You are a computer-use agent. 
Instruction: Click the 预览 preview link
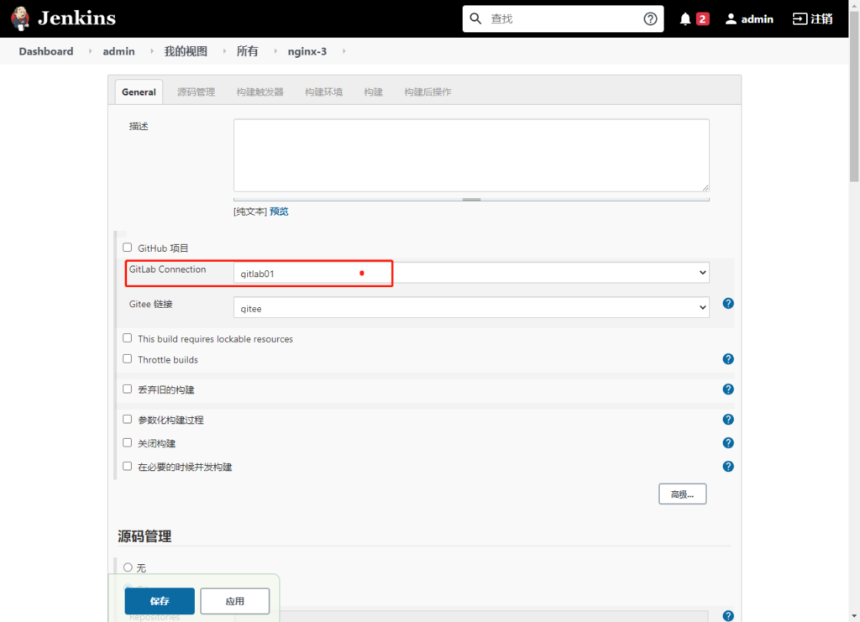[x=279, y=212]
